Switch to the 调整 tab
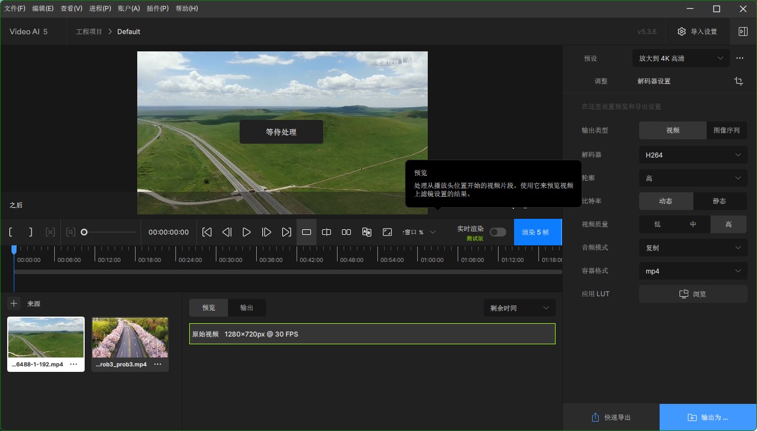The height and width of the screenshot is (431, 757). (x=601, y=81)
